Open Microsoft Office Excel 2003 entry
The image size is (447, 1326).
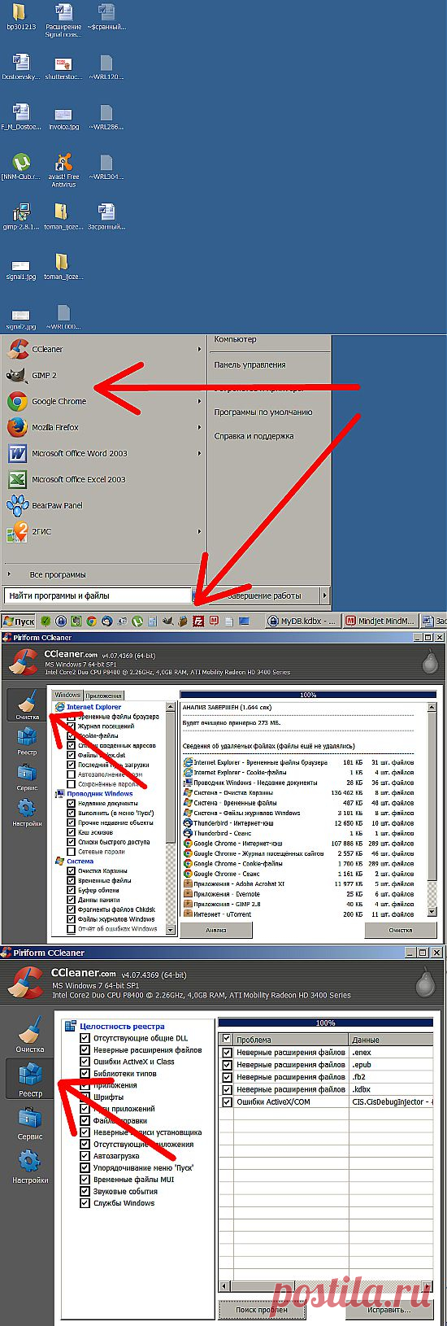coord(103,479)
